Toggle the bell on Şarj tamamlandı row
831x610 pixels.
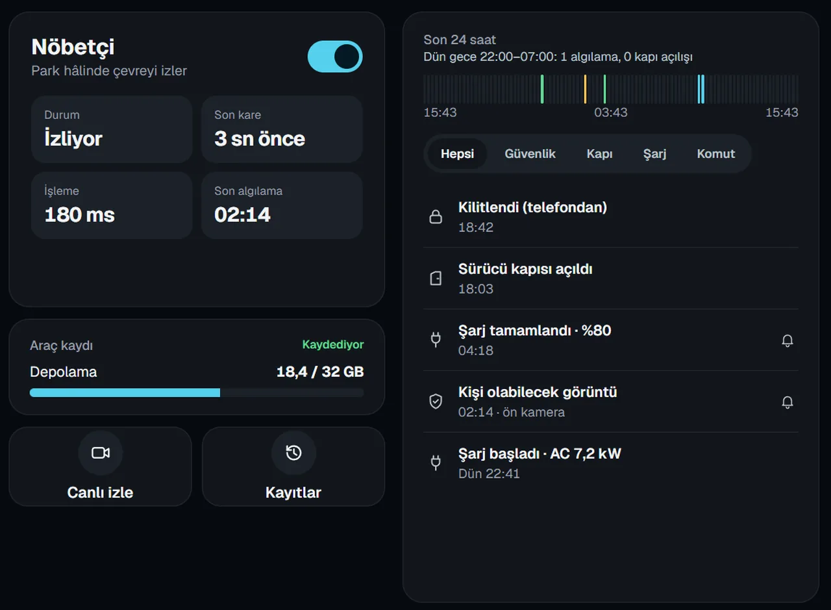click(788, 340)
